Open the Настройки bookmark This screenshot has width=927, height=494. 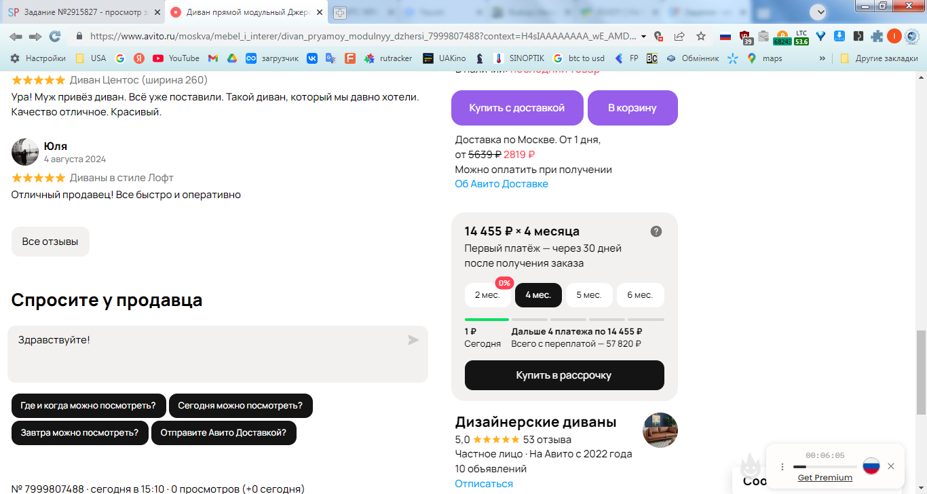(x=38, y=58)
